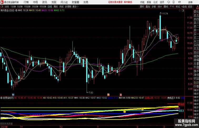Open the mobile phone icon in title bar
199x128 pixels.
tap(174, 2)
